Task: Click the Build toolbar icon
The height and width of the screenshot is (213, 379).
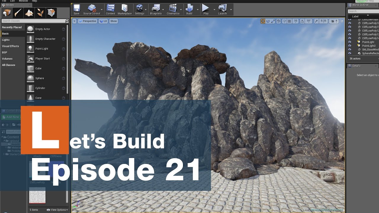Action: 189,9
